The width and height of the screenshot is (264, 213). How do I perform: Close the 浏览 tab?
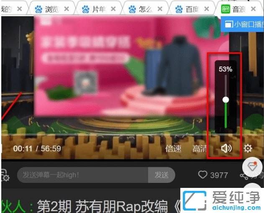pyautogui.click(x=67, y=9)
